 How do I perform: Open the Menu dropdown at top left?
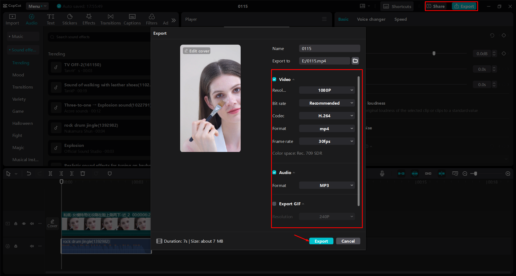tap(37, 6)
